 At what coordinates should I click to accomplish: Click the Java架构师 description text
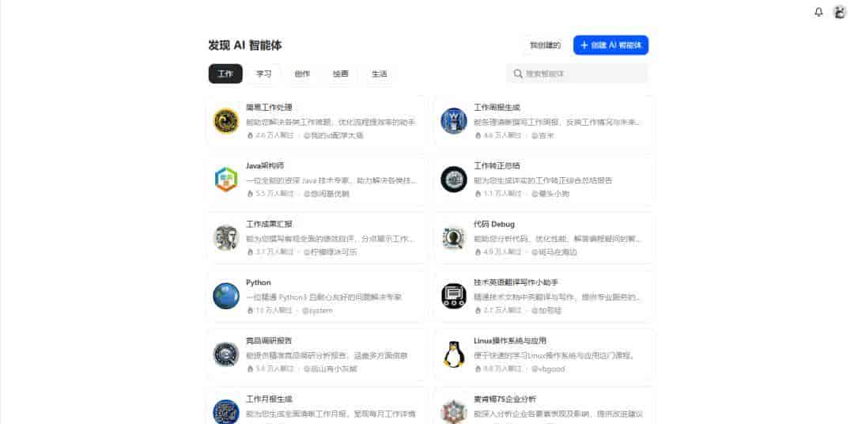coord(331,180)
